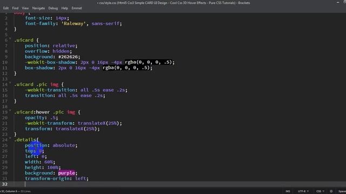Open the Find menu
This screenshot has width=346, height=194.
(15, 8)
